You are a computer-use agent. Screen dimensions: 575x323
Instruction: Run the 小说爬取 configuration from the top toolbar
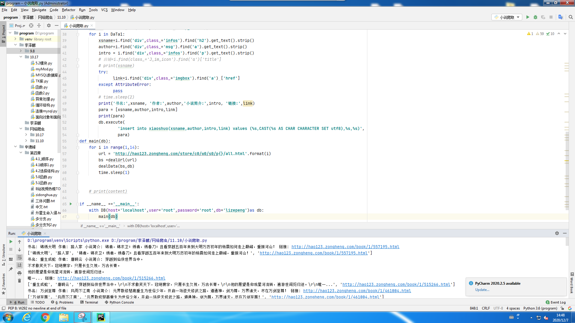pos(528,17)
